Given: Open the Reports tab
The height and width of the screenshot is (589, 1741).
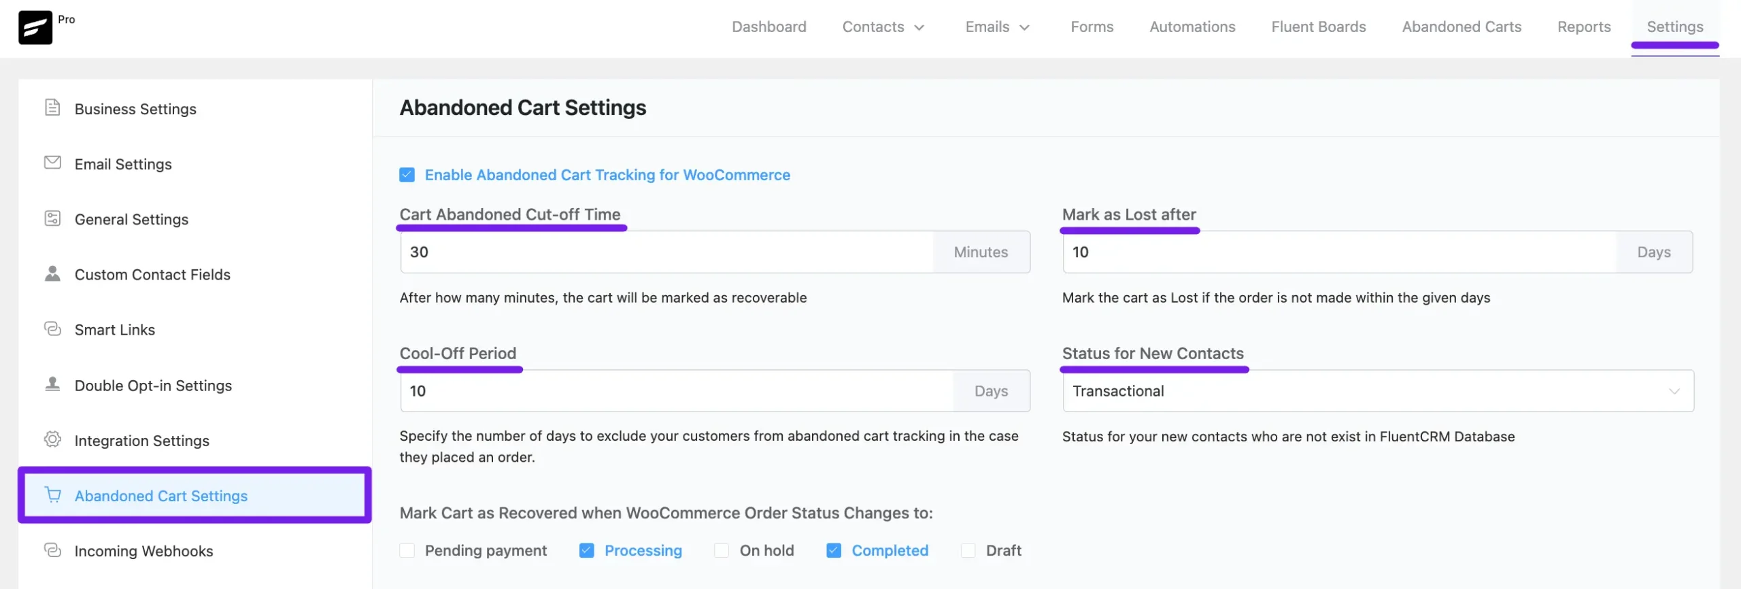Looking at the screenshot, I should (x=1585, y=27).
